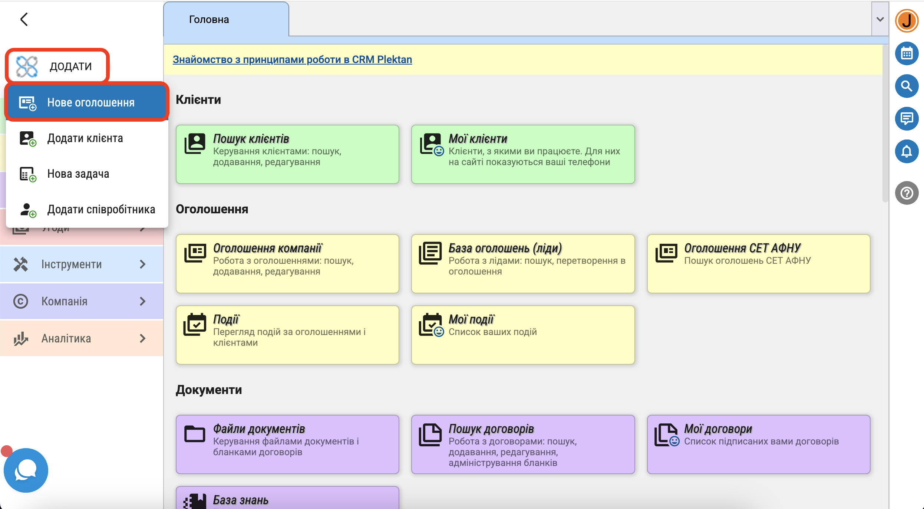Expand the Компанія menu section
This screenshot has height=509, width=924.
[82, 301]
